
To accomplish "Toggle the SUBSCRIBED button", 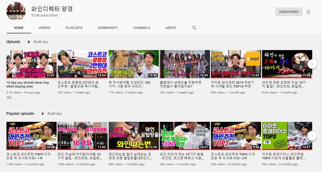I will pos(289,12).
